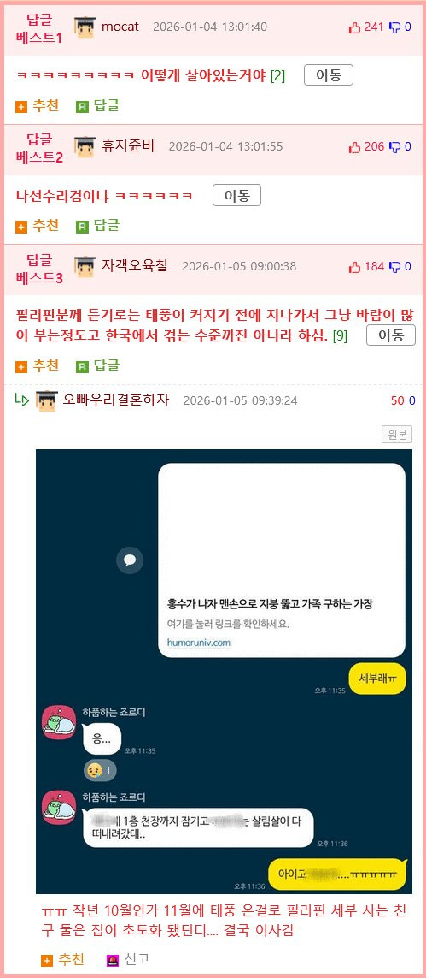This screenshot has height=978, width=426.
Task: Click 추천 under the last reply comment
Action: click(x=63, y=960)
